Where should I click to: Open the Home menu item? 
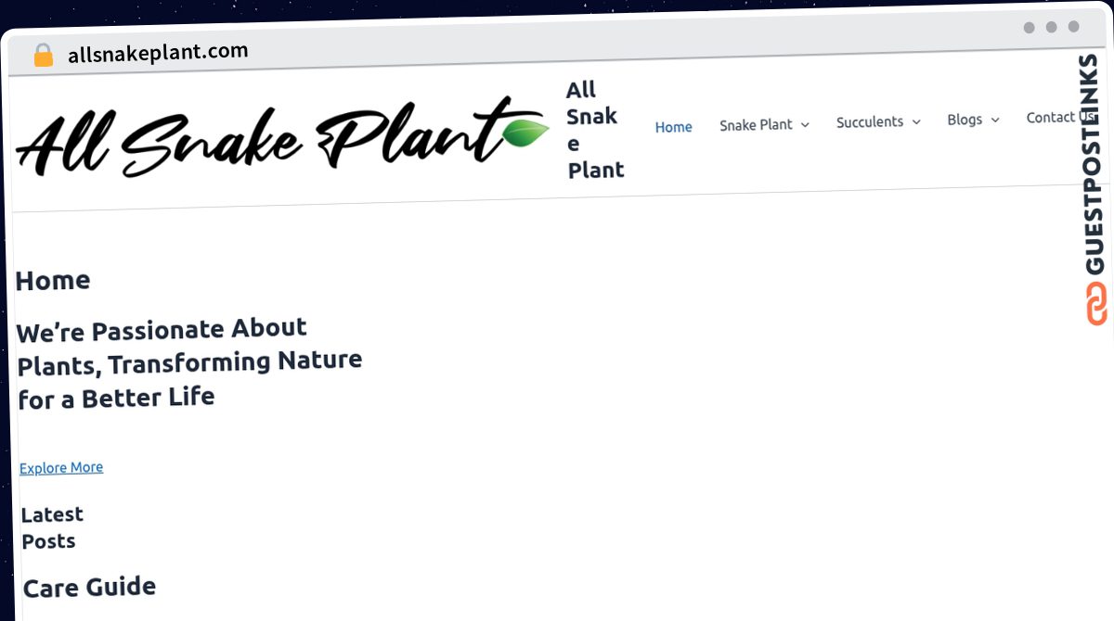tap(673, 127)
